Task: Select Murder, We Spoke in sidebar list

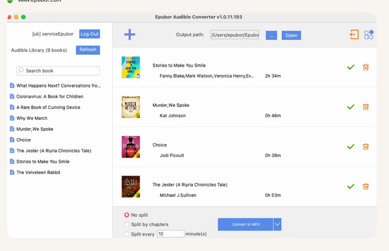Action: pyautogui.click(x=35, y=129)
